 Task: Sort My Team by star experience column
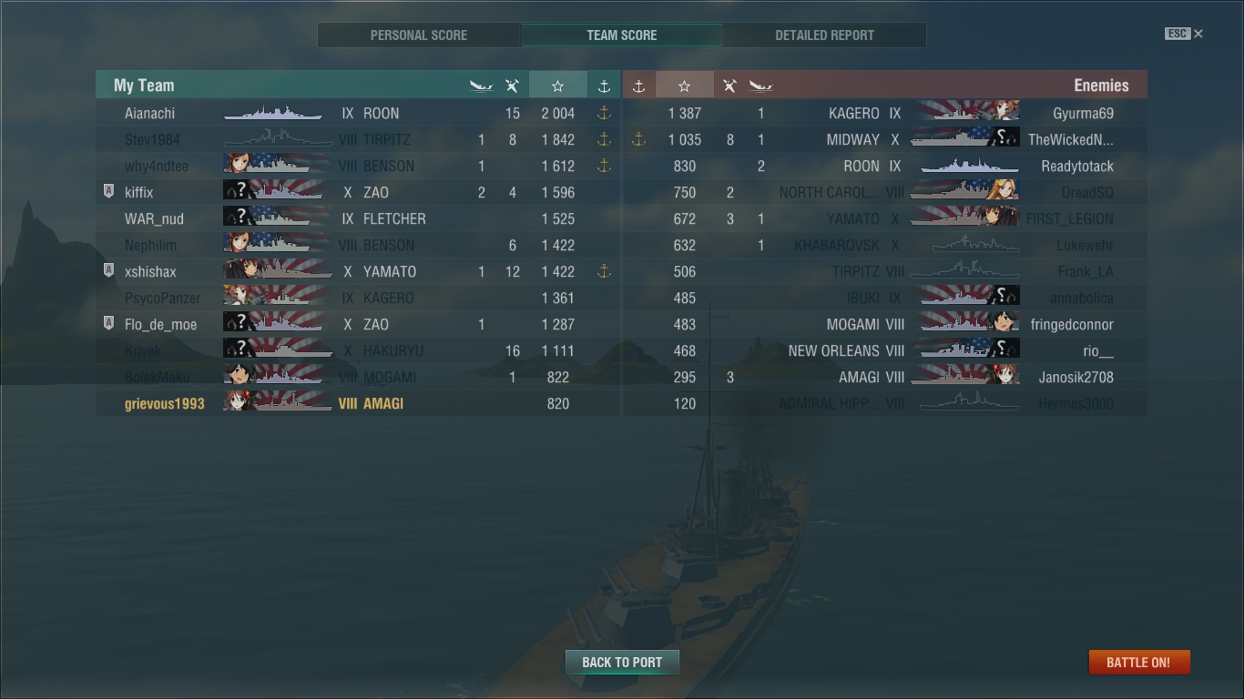pos(557,86)
